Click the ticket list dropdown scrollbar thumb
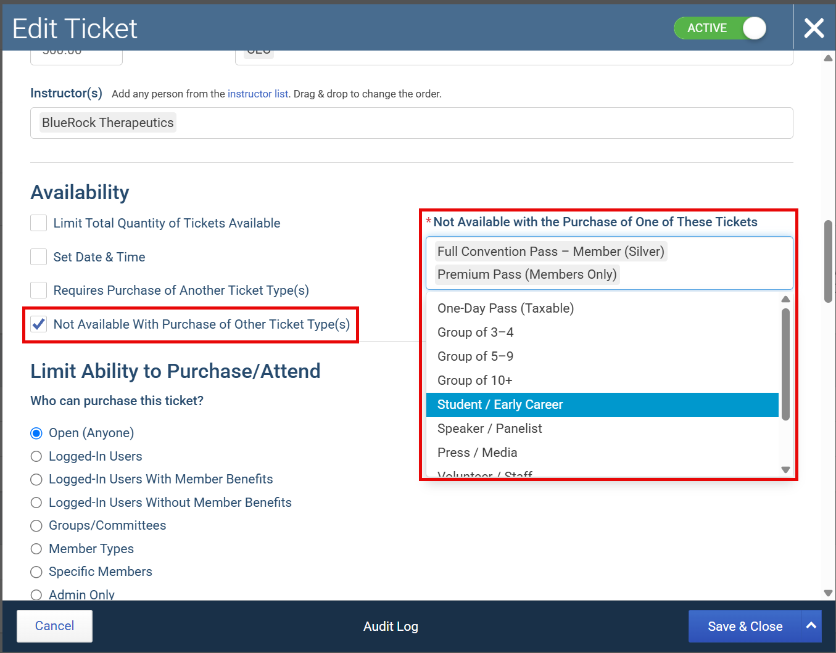The image size is (836, 653). click(785, 364)
